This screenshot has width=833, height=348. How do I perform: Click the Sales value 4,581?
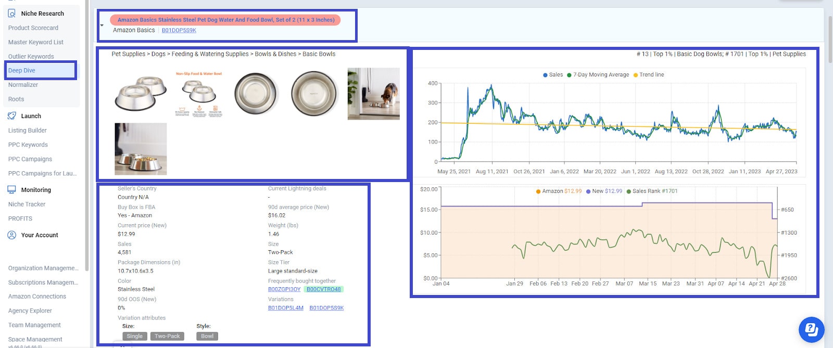click(x=124, y=252)
